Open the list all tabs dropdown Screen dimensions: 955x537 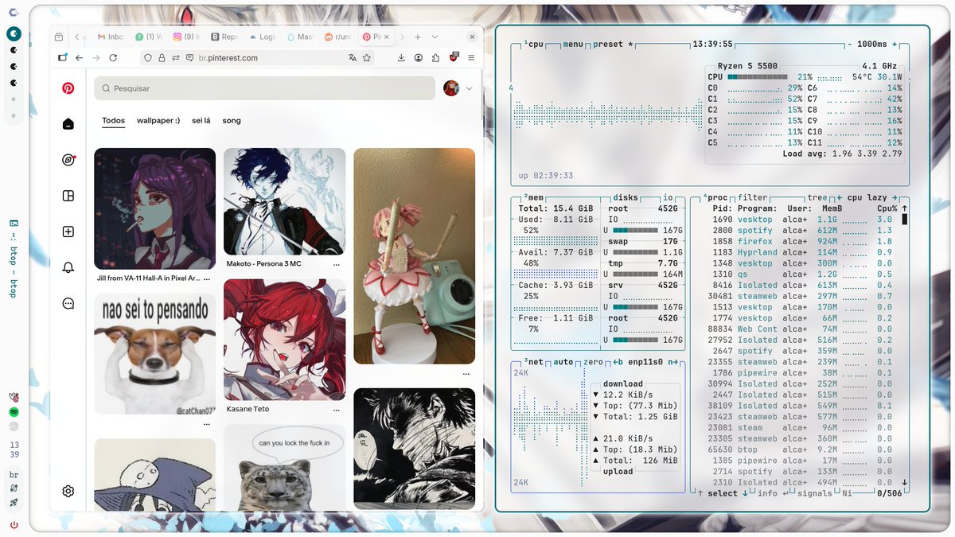pos(435,37)
